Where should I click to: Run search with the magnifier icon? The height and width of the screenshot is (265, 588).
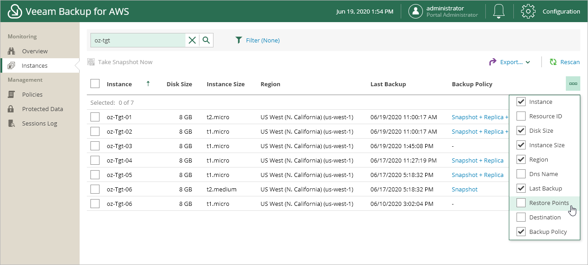[206, 40]
